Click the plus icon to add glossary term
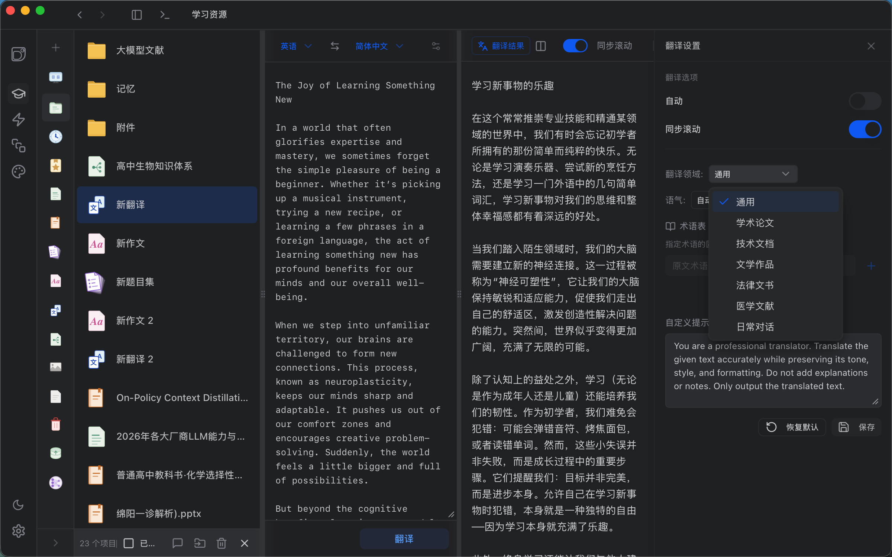 871,266
